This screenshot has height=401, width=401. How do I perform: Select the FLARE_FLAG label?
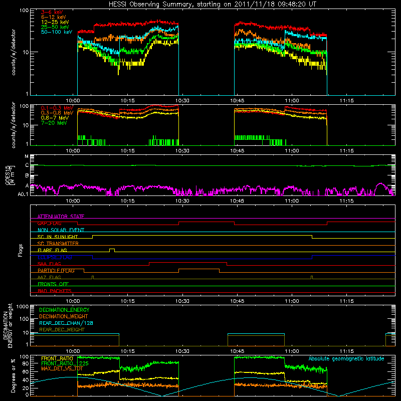[52, 250]
